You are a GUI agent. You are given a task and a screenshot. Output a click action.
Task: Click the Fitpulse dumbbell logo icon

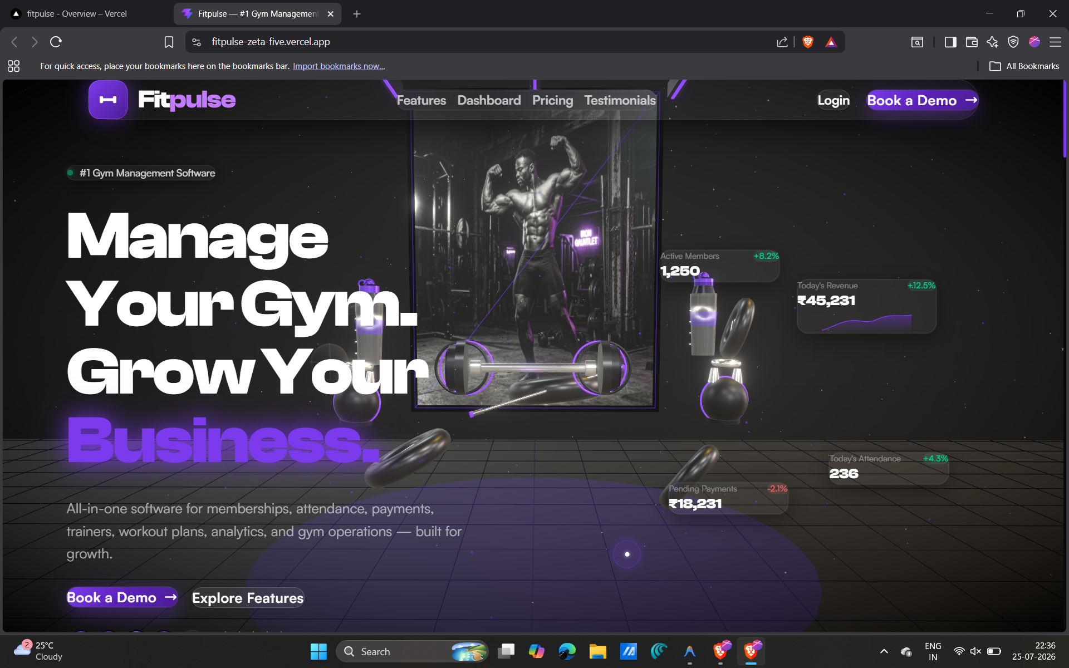(x=108, y=100)
